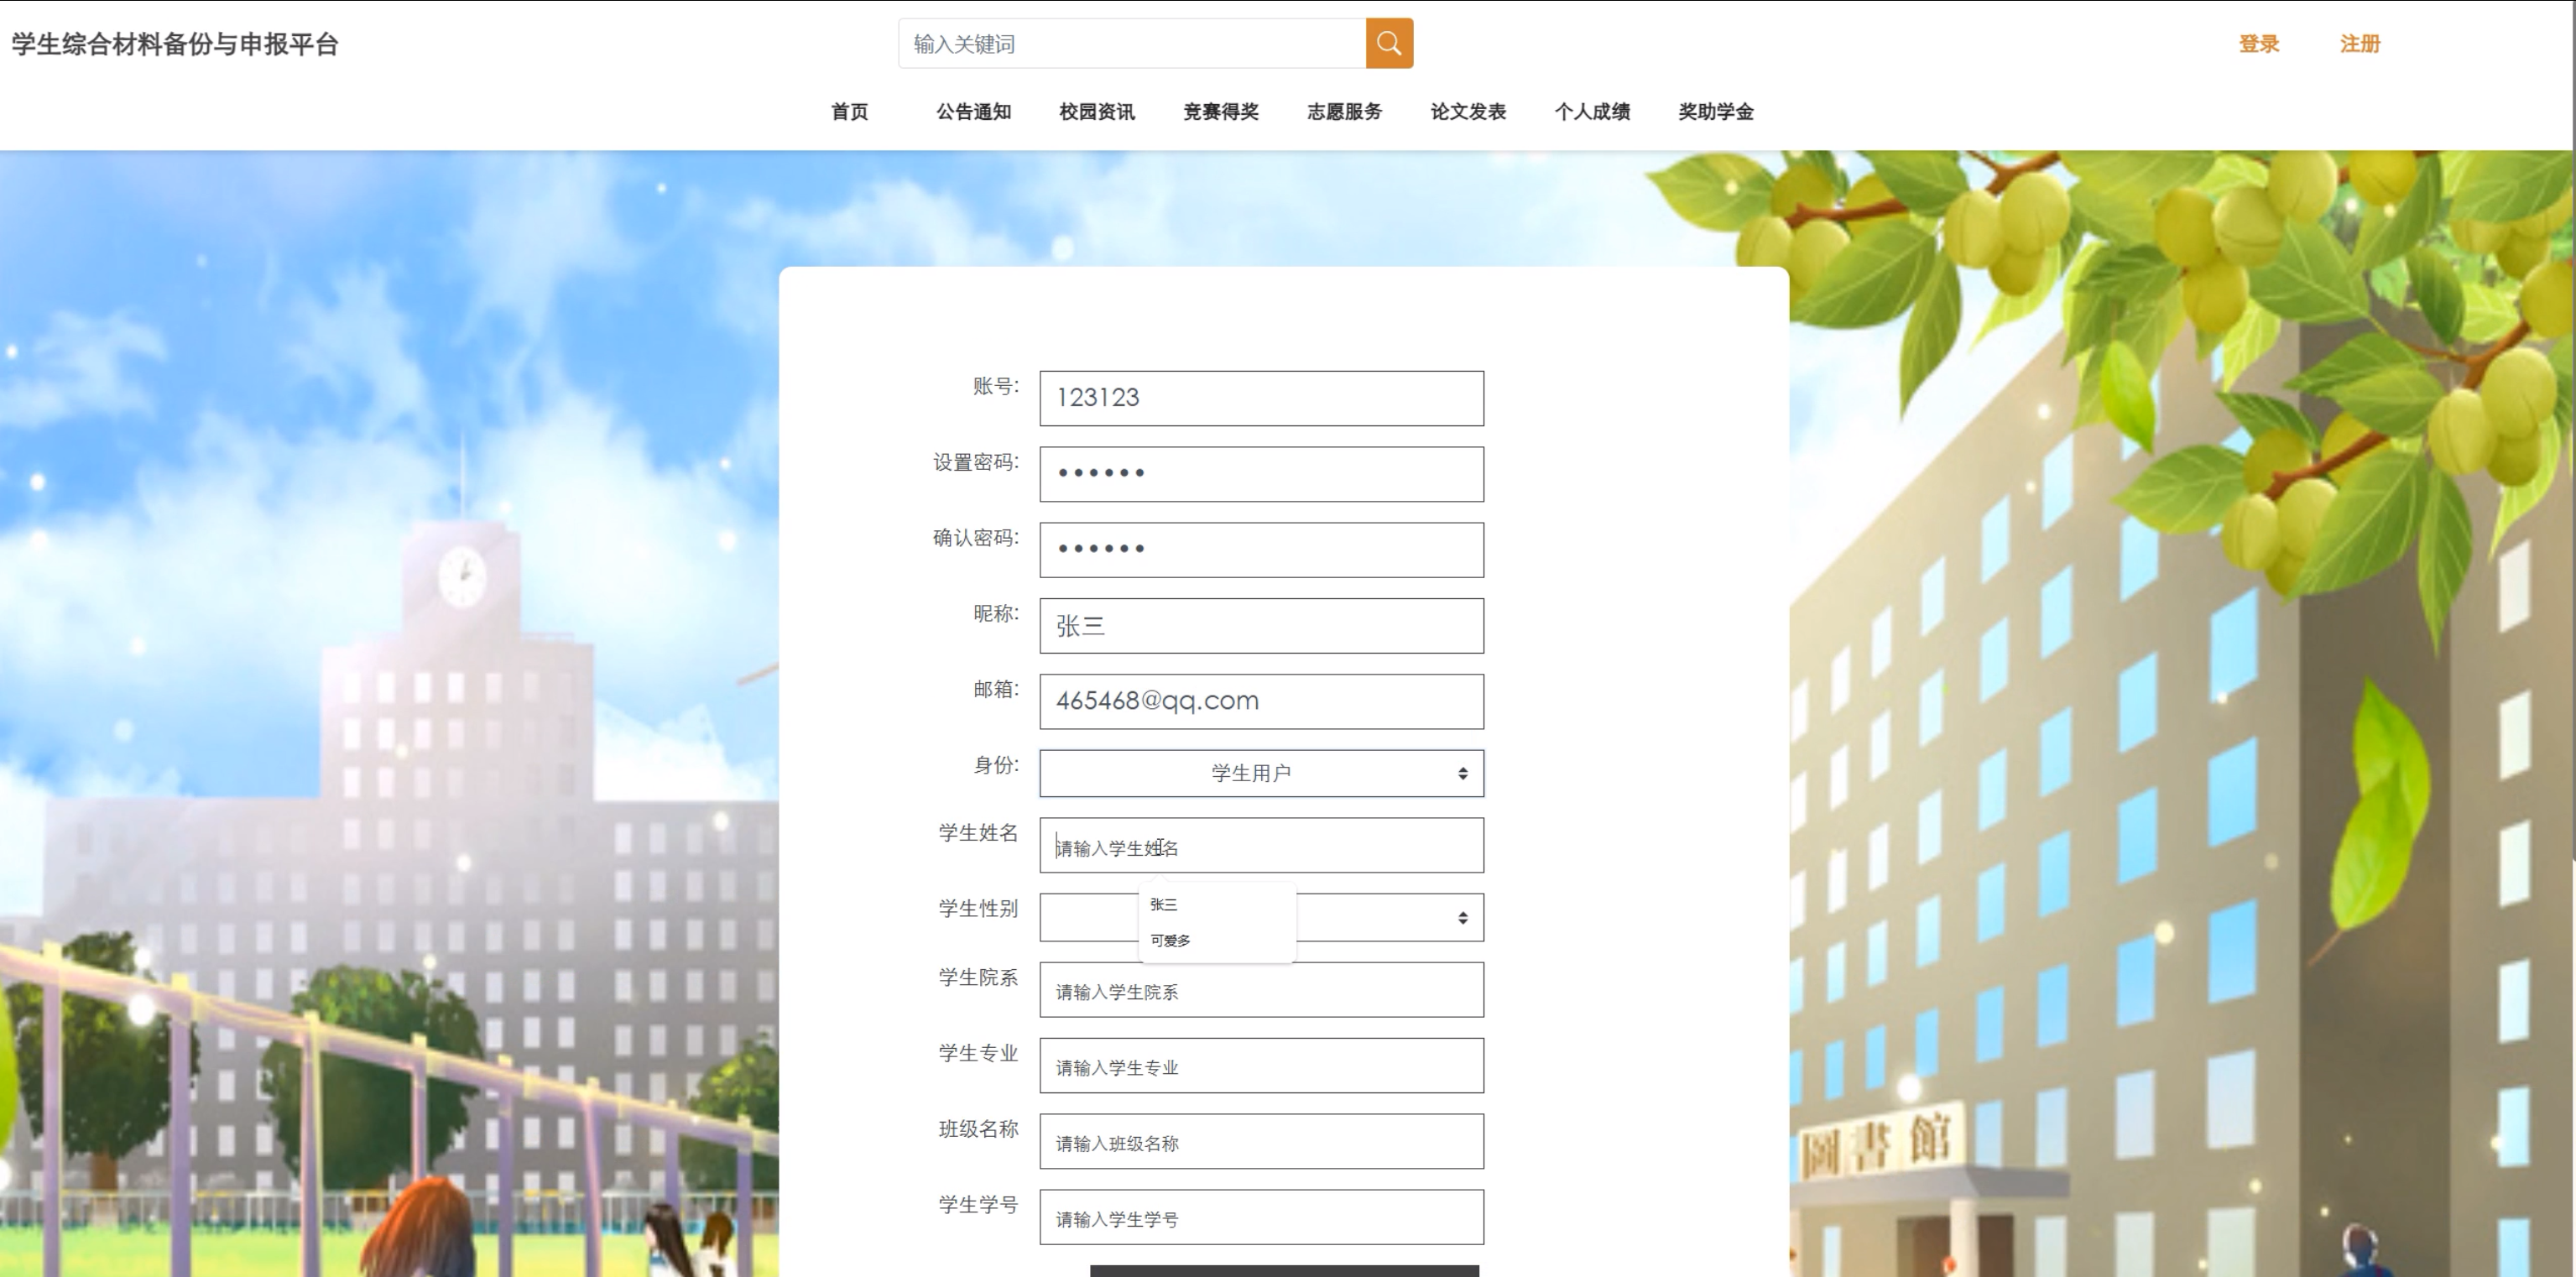Open the 志愿服务 menu item

1344,112
